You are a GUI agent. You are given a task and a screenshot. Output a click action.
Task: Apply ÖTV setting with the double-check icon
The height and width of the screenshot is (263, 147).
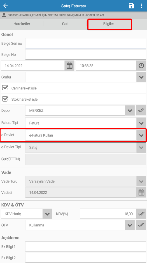click(141, 225)
